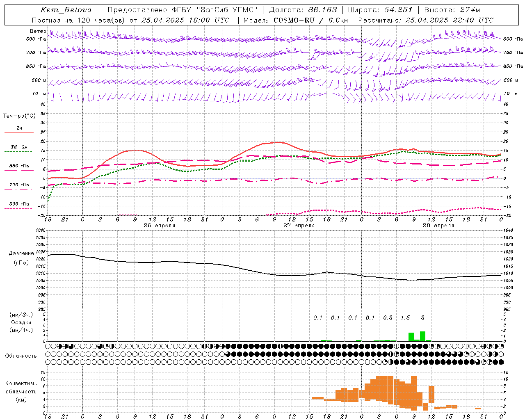The width and height of the screenshot is (525, 420).
Task: Click the '28 апреля' date label
Action: [x=438, y=226]
